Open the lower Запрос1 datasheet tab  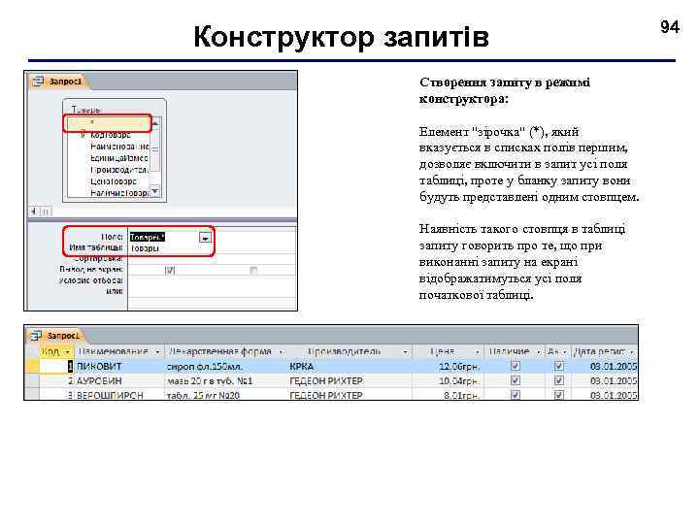click(56, 336)
